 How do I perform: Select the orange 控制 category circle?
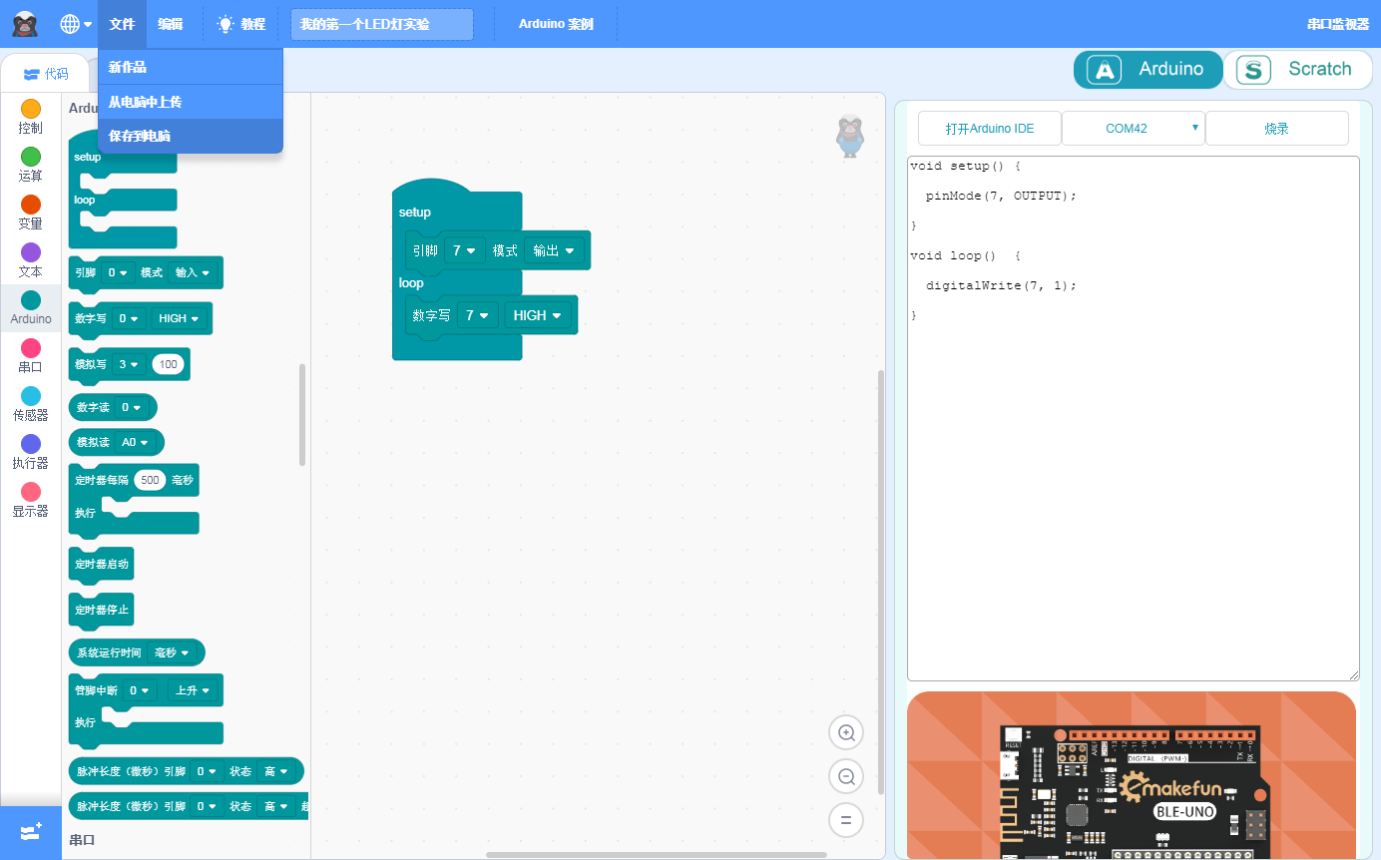(31, 109)
